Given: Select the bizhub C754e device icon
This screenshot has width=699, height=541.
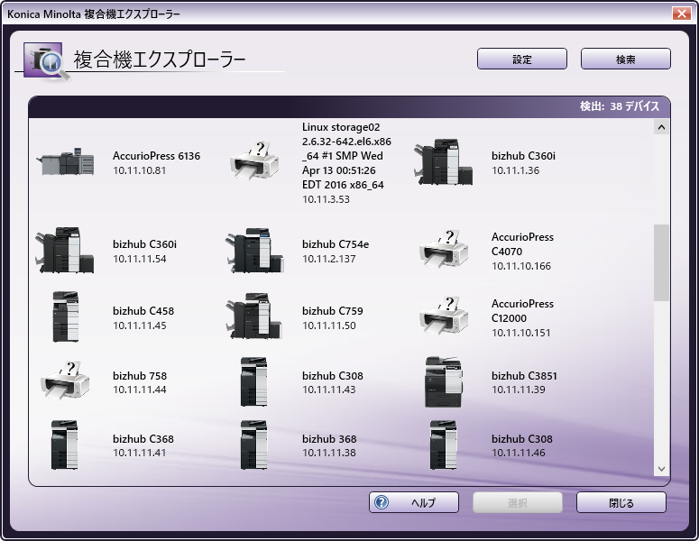Looking at the screenshot, I should click(x=254, y=251).
